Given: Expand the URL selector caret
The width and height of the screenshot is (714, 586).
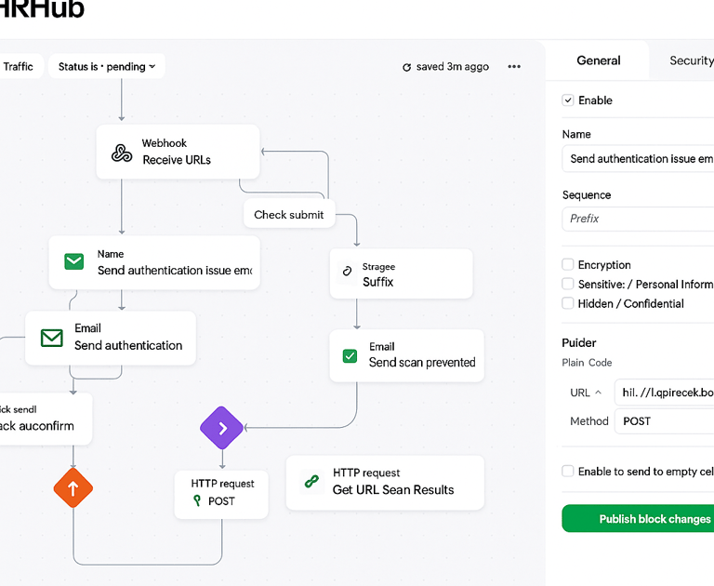Looking at the screenshot, I should click(x=598, y=393).
